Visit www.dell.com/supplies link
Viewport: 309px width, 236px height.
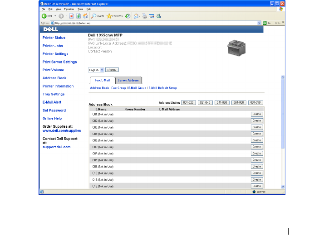point(62,130)
